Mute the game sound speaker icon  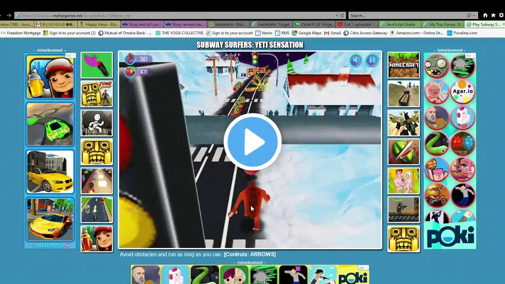tap(355, 60)
